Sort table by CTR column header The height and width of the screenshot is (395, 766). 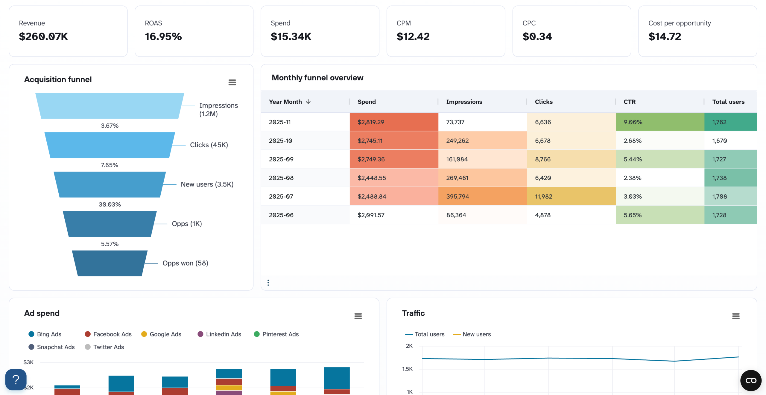pyautogui.click(x=659, y=102)
